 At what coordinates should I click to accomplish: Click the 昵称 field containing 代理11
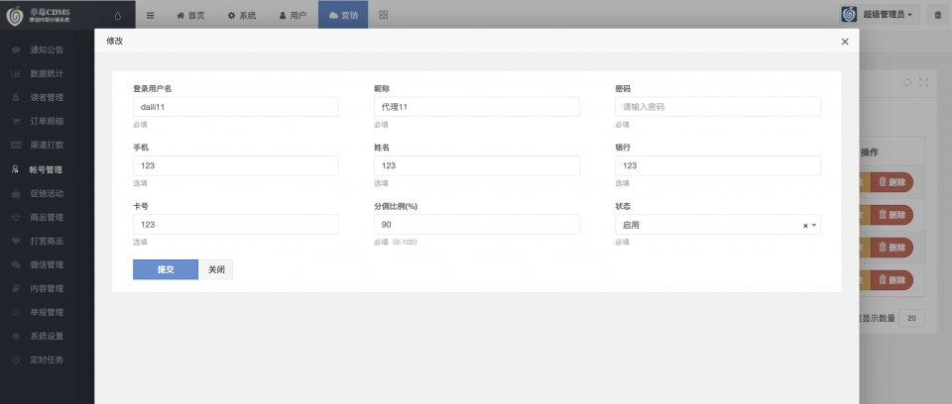[x=477, y=107]
